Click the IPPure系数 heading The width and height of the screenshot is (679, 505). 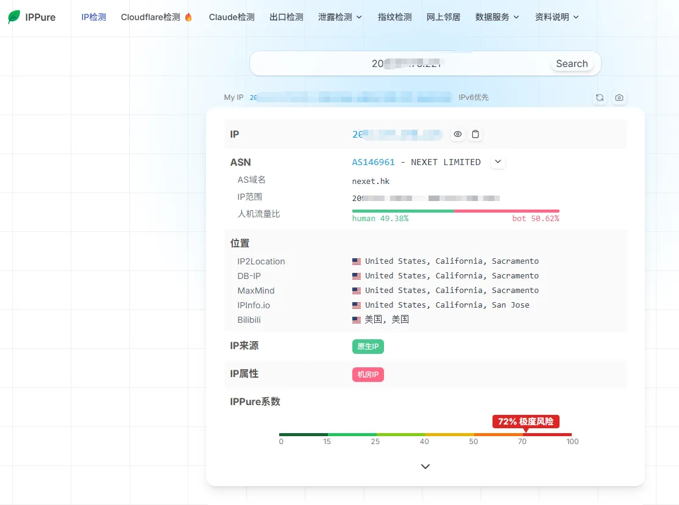[x=255, y=401]
